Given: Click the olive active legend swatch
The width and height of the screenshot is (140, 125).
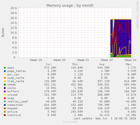Looking at the screenshot, I should (5, 112).
